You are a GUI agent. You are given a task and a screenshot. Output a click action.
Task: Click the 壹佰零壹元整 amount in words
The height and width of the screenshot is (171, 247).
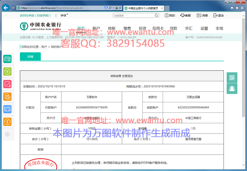[193, 139]
